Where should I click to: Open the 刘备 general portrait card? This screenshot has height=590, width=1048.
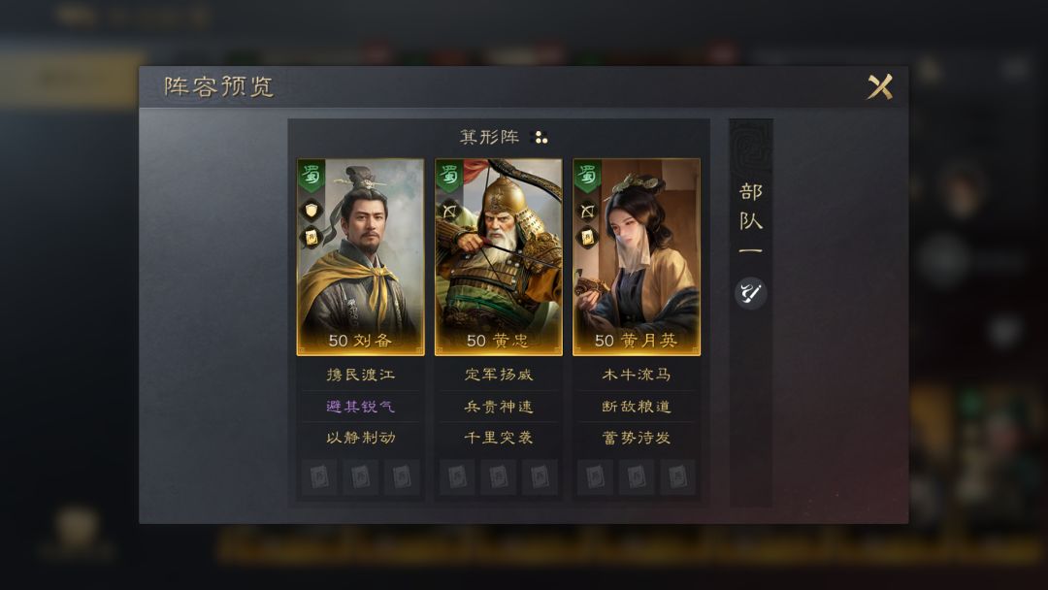point(360,257)
